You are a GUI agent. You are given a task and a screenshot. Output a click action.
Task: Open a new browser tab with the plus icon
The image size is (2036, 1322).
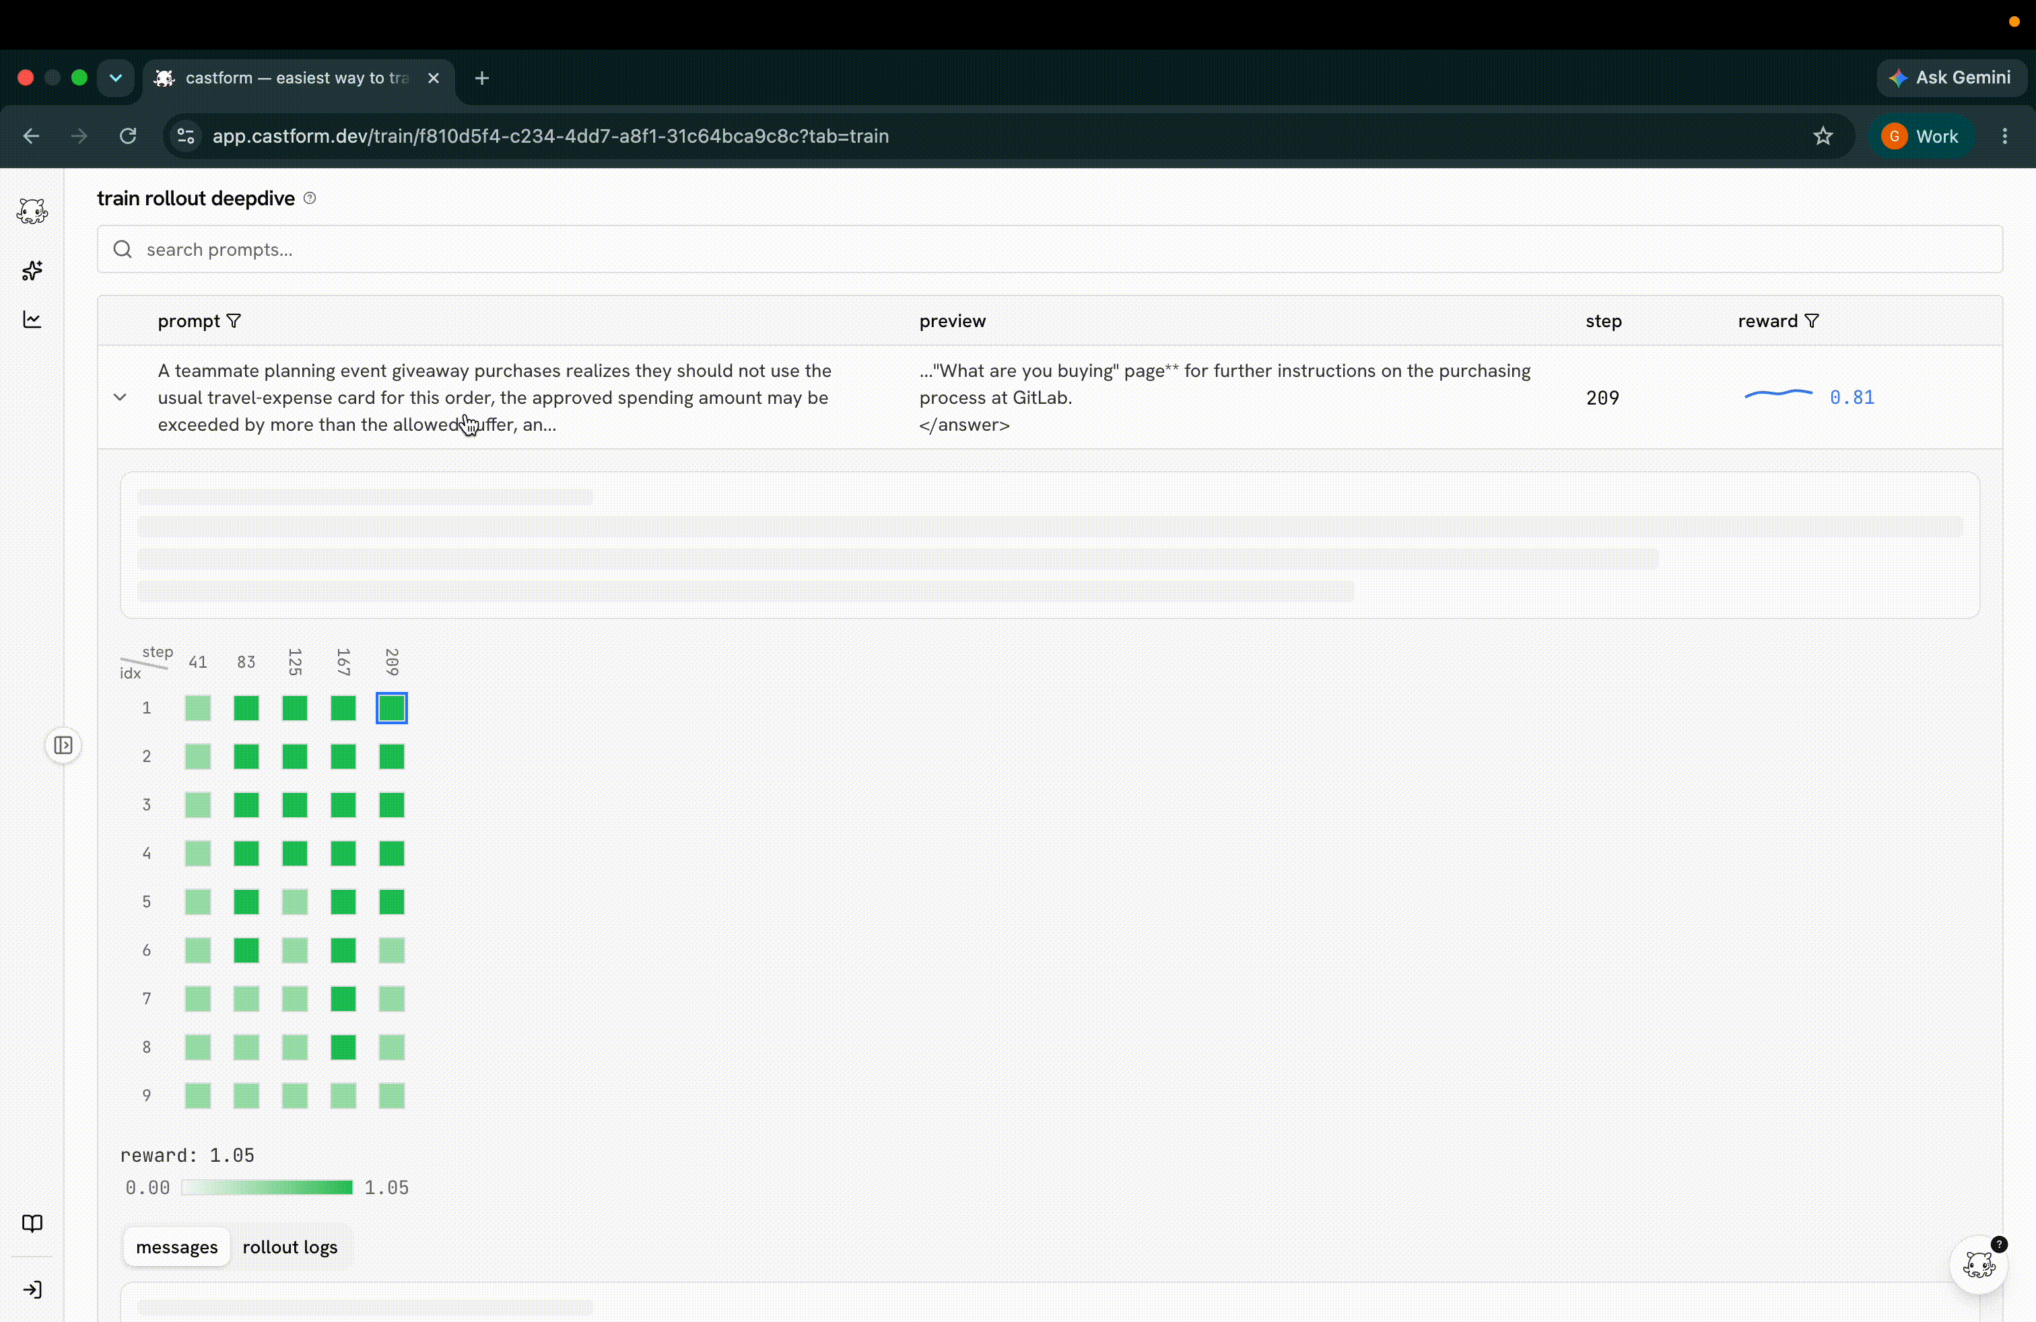(481, 78)
